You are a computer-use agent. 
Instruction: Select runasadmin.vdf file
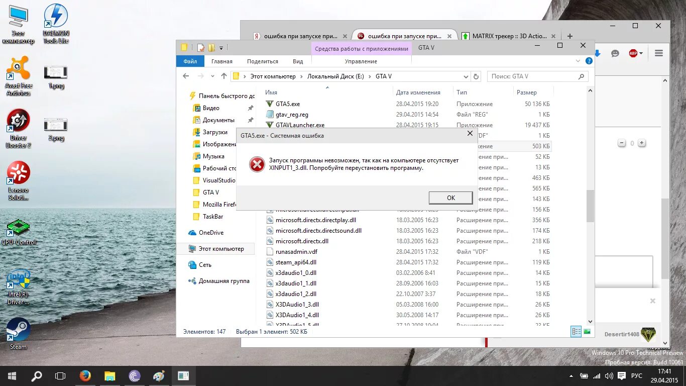(x=296, y=252)
